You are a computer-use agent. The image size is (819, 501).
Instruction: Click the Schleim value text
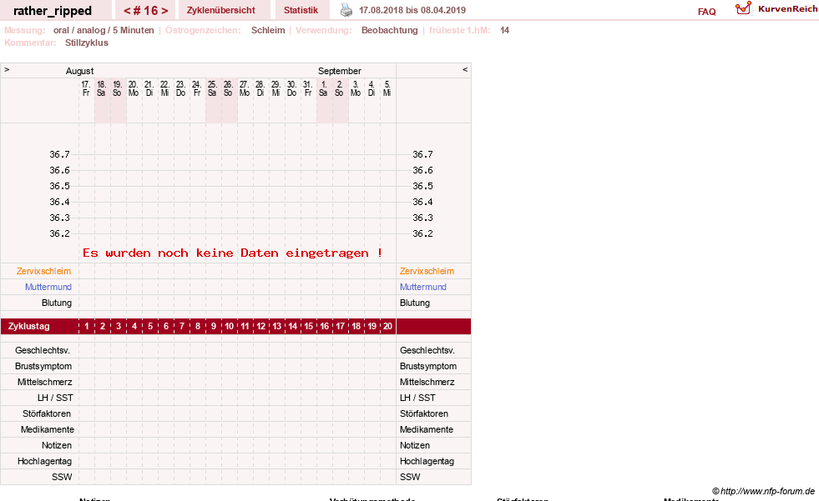(268, 30)
